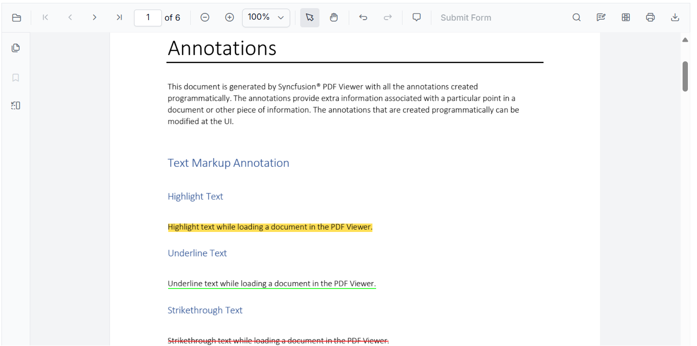Screen dimensions: 697x346
Task: Download the PDF file
Action: [675, 18]
